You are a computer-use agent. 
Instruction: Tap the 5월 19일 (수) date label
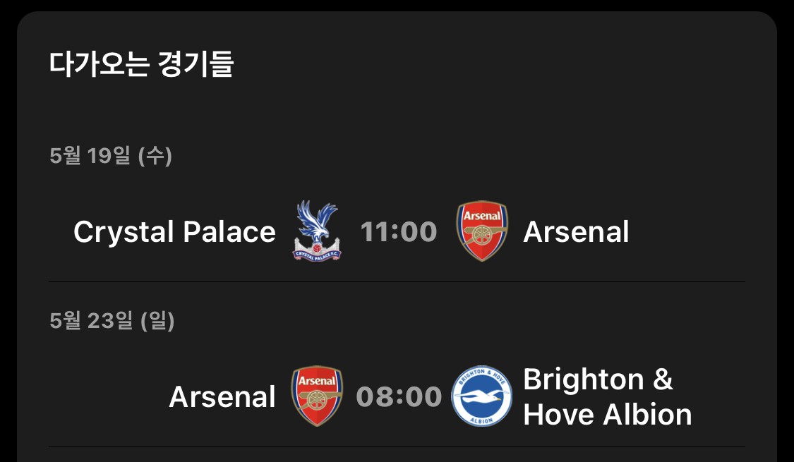point(111,155)
